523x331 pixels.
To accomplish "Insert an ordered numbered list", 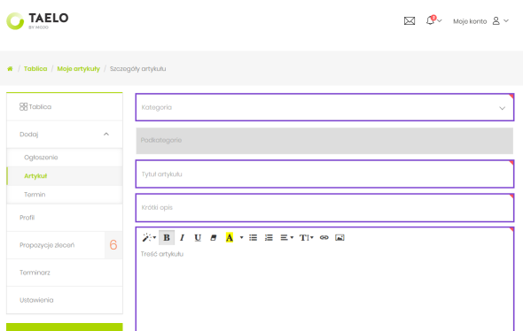I will [x=269, y=238].
